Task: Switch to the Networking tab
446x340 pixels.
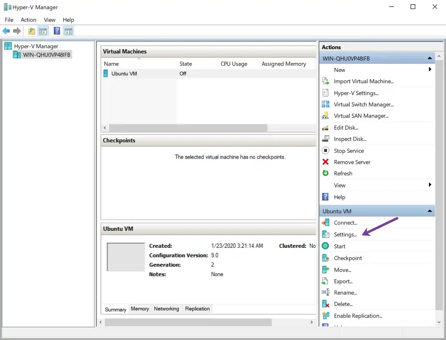Action: tap(167, 309)
